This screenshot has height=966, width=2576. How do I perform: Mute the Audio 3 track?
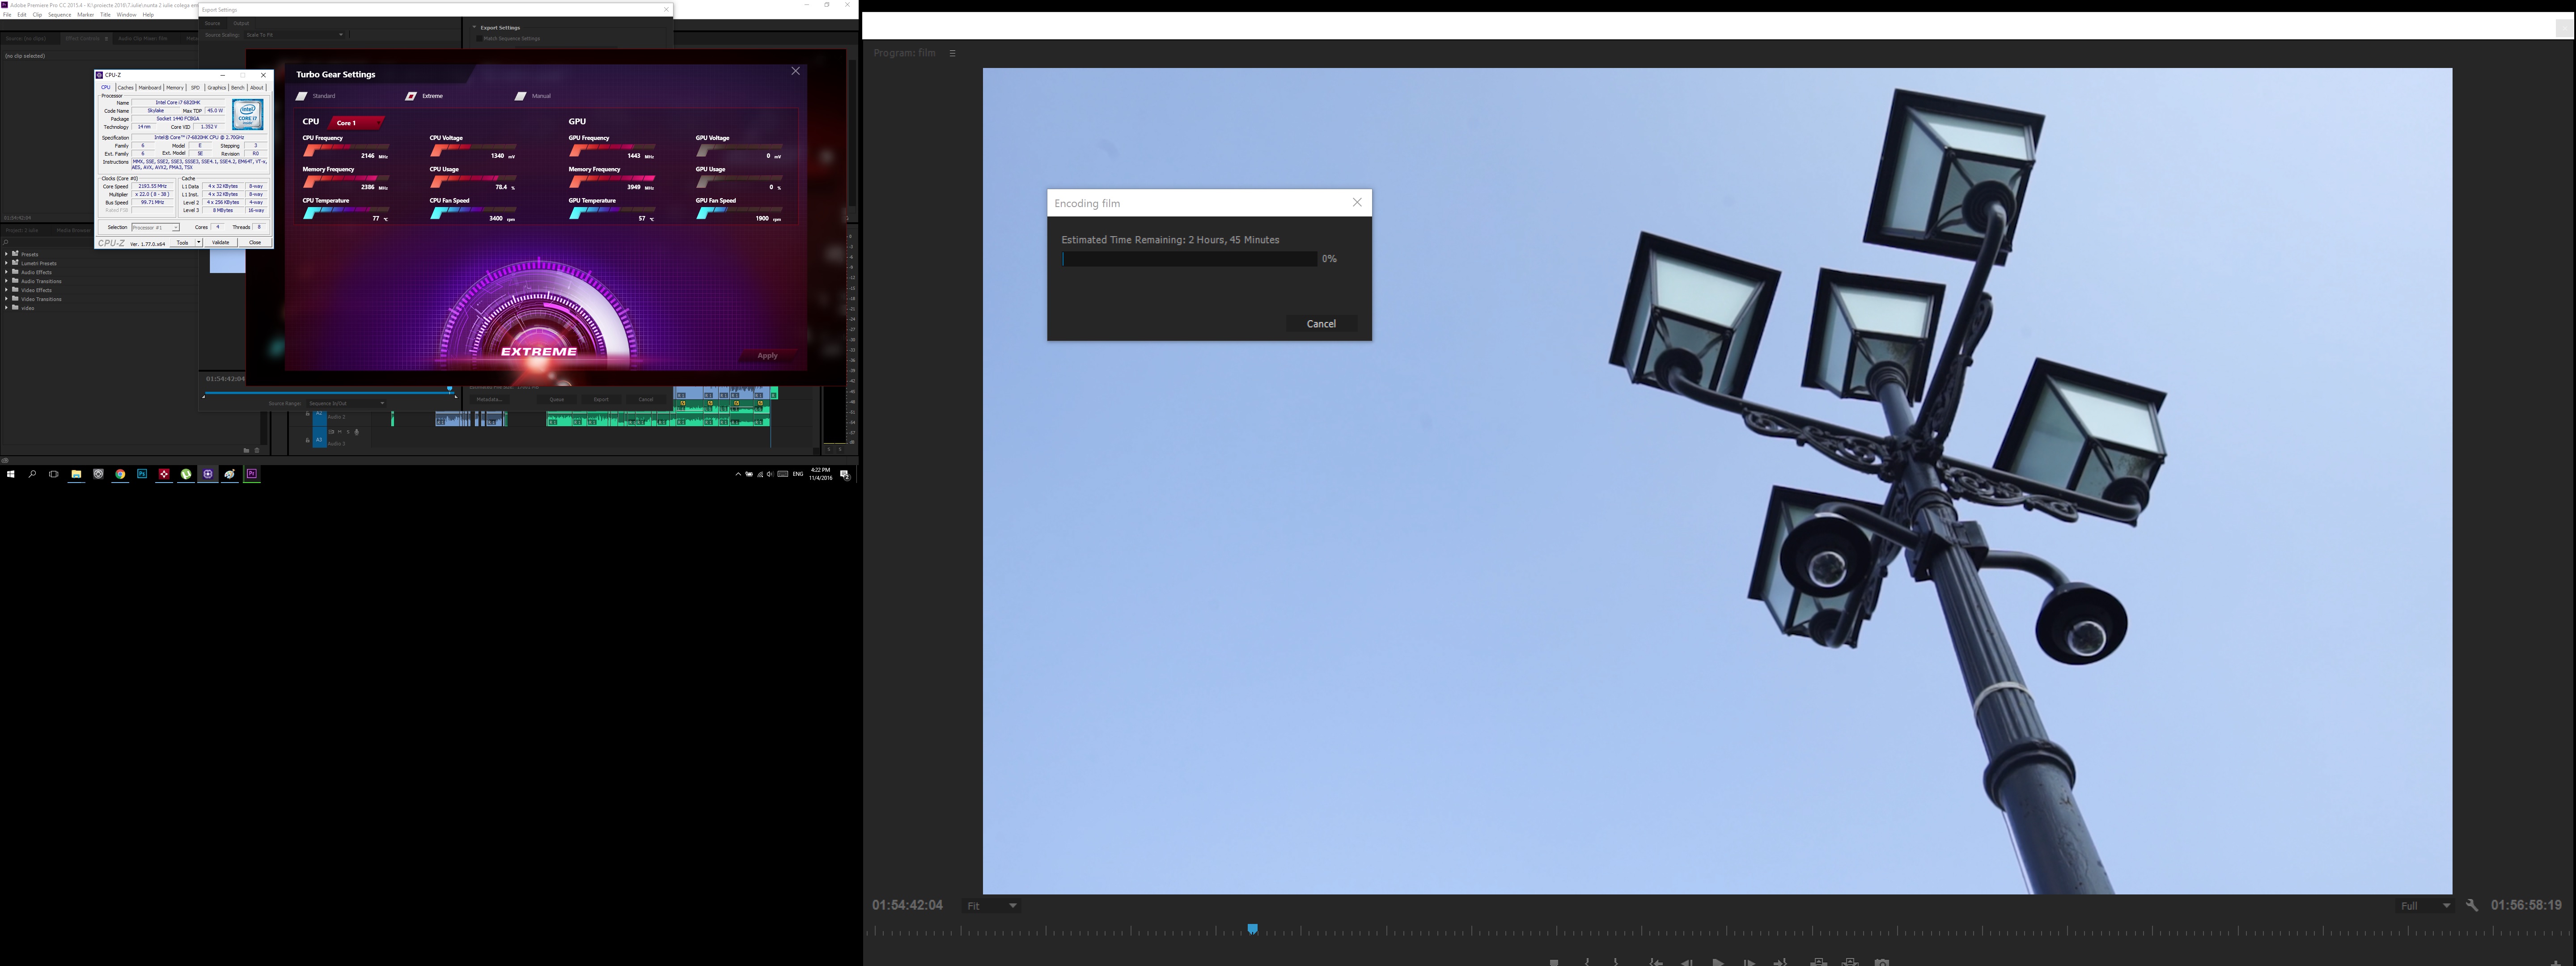tap(340, 432)
